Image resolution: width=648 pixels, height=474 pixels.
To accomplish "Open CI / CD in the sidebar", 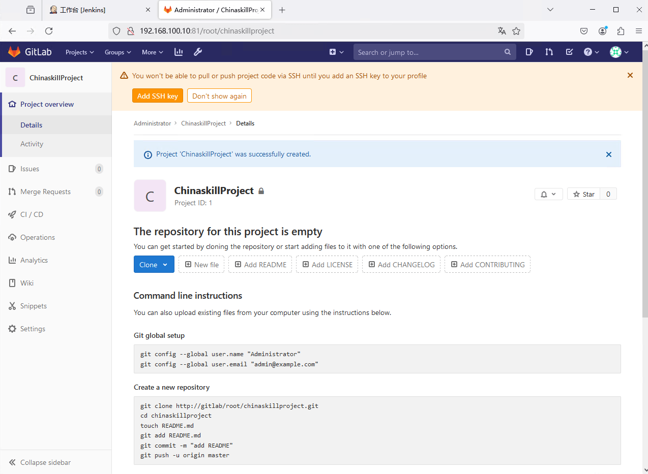I will (x=32, y=214).
